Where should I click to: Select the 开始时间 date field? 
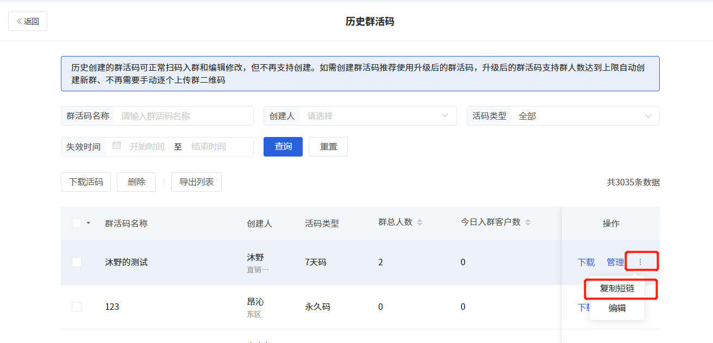click(147, 147)
